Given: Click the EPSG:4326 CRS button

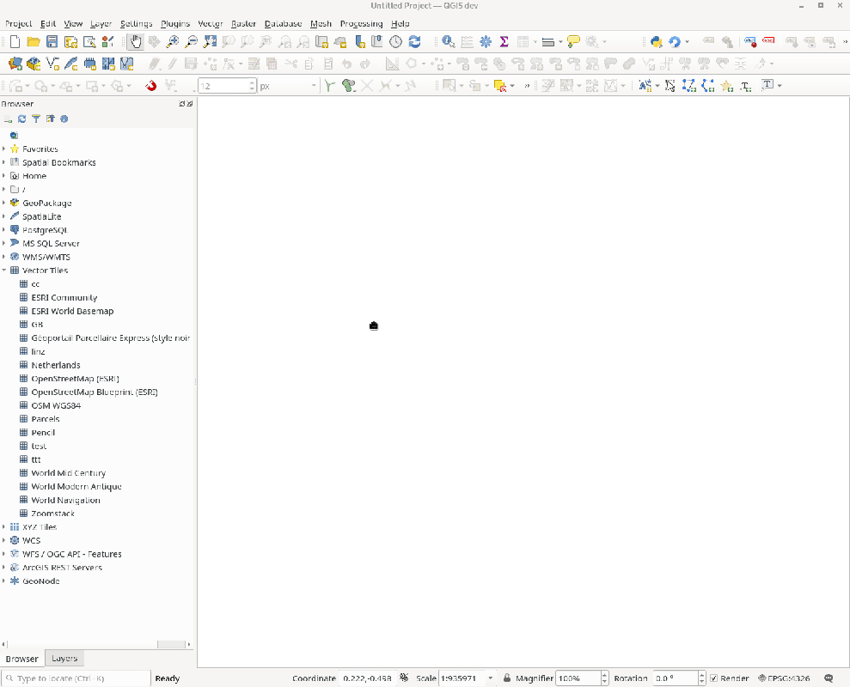Looking at the screenshot, I should pyautogui.click(x=783, y=678).
